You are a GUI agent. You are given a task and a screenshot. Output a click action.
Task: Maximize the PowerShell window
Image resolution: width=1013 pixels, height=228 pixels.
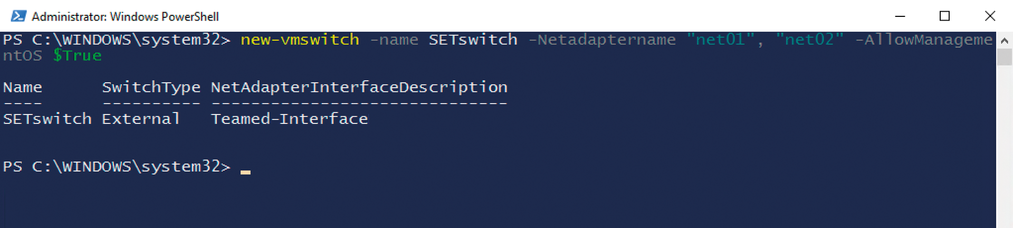[945, 16]
